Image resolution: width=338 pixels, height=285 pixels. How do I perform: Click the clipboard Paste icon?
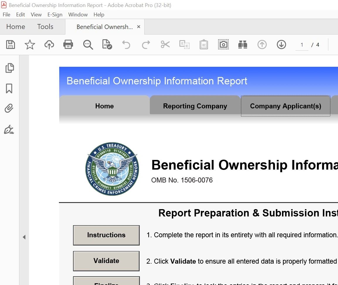204,45
